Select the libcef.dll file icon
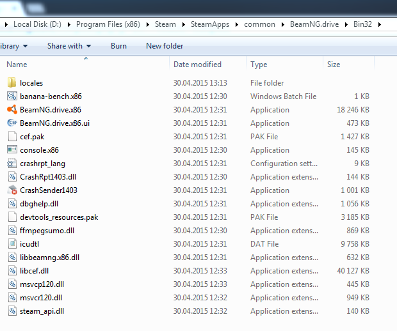The image size is (397, 331). point(12,270)
